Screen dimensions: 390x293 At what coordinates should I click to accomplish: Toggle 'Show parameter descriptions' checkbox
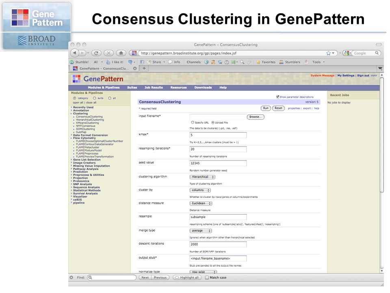click(277, 97)
